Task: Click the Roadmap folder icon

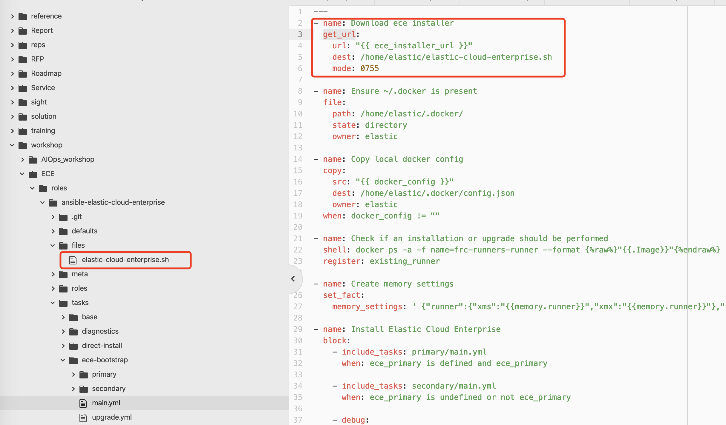Action: point(23,74)
